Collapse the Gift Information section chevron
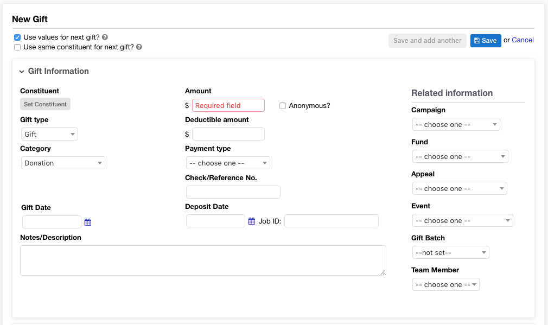 click(22, 71)
